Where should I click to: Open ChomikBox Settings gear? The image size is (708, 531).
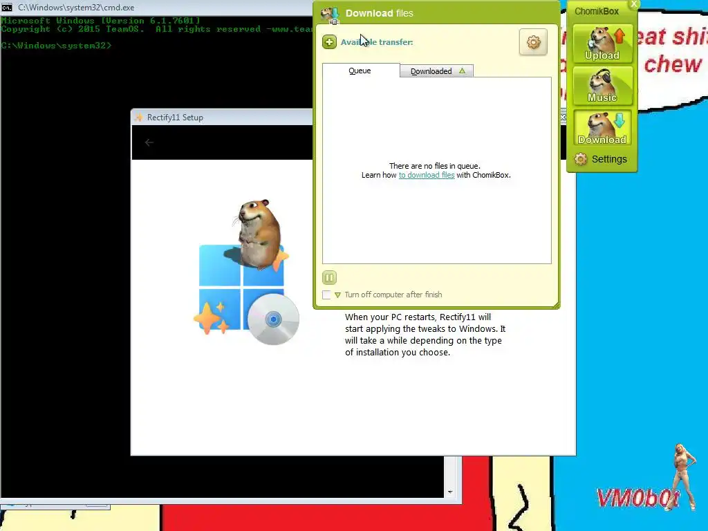581,159
